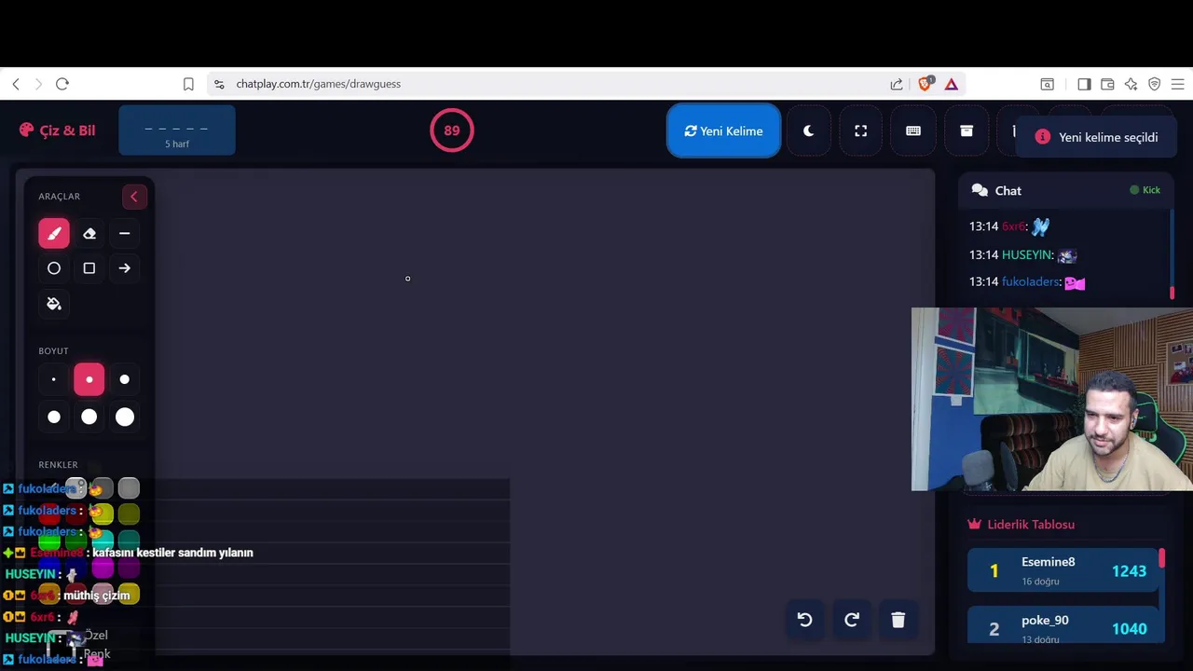Screen dimensions: 1193x671
Task: Open the Brave Rewards triangle icon
Action: [x=952, y=84]
